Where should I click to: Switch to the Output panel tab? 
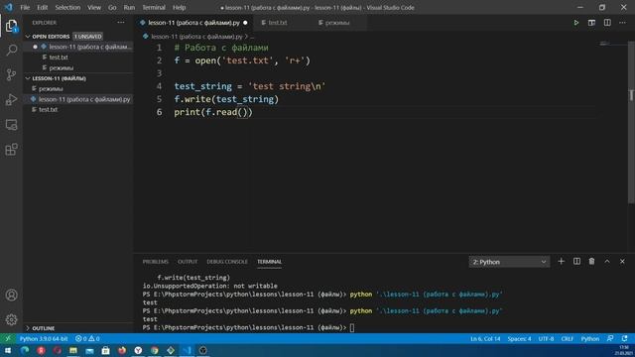[188, 262]
